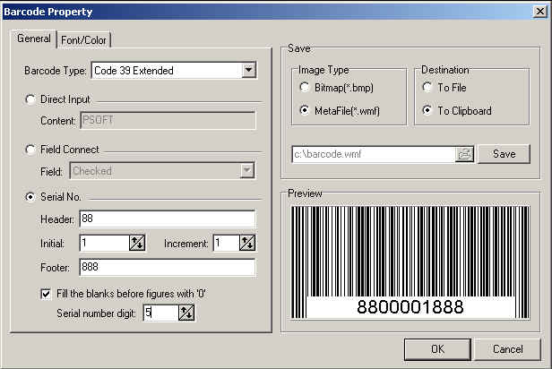The image size is (552, 369).
Task: Click the barcode preview image
Action: 410,262
